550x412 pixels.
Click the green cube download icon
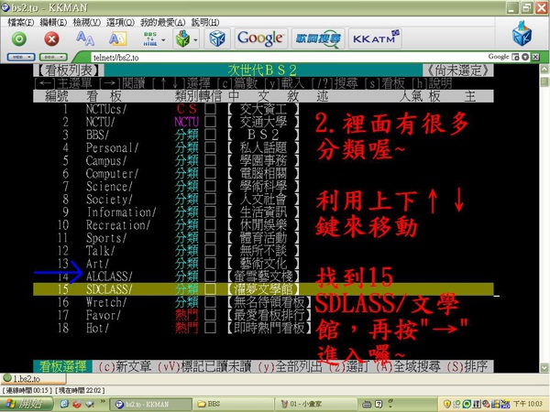click(182, 38)
